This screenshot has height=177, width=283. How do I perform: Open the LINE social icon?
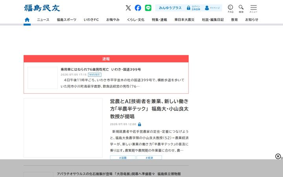(x=148, y=8)
